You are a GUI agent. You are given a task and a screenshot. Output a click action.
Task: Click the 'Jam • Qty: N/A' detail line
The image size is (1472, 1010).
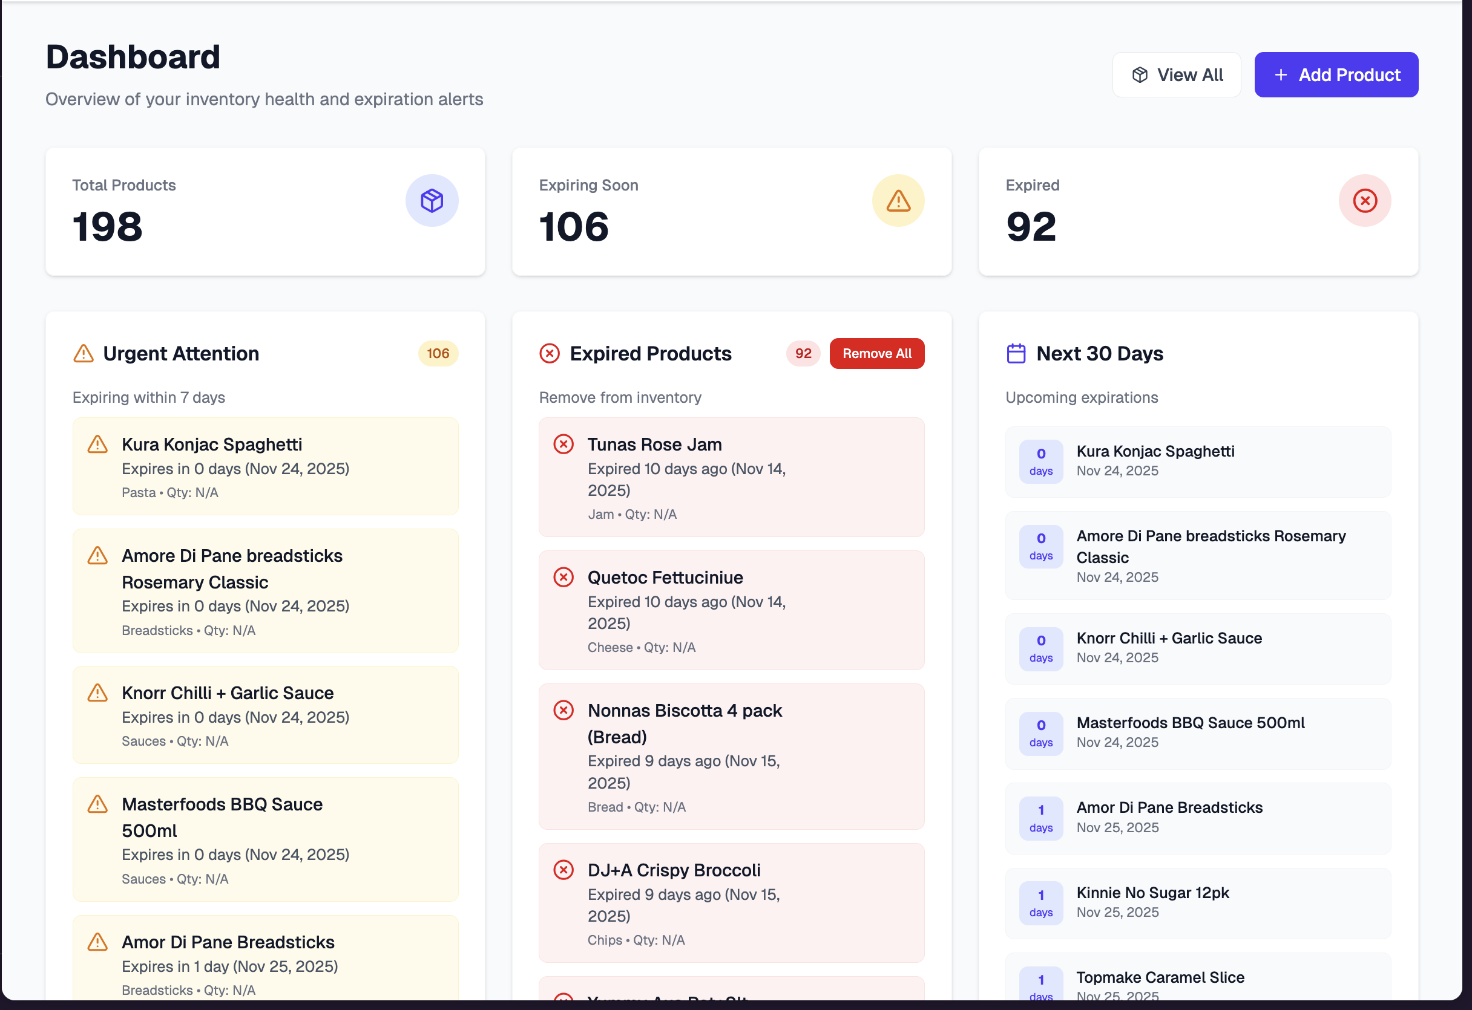click(x=632, y=515)
